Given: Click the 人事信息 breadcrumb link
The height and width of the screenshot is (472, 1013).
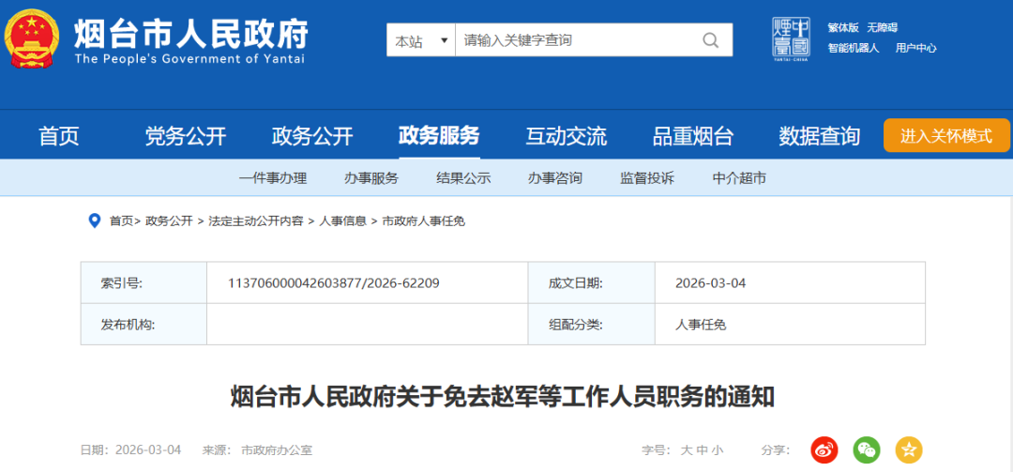Looking at the screenshot, I should point(342,221).
